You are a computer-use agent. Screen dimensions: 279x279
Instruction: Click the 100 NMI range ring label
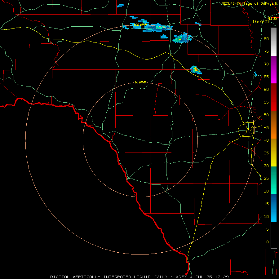140,25
